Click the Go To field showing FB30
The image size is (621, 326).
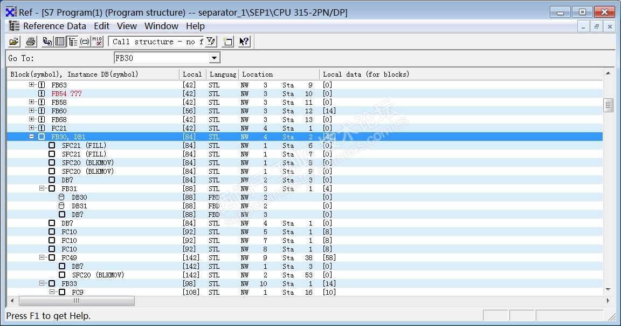[x=162, y=58]
